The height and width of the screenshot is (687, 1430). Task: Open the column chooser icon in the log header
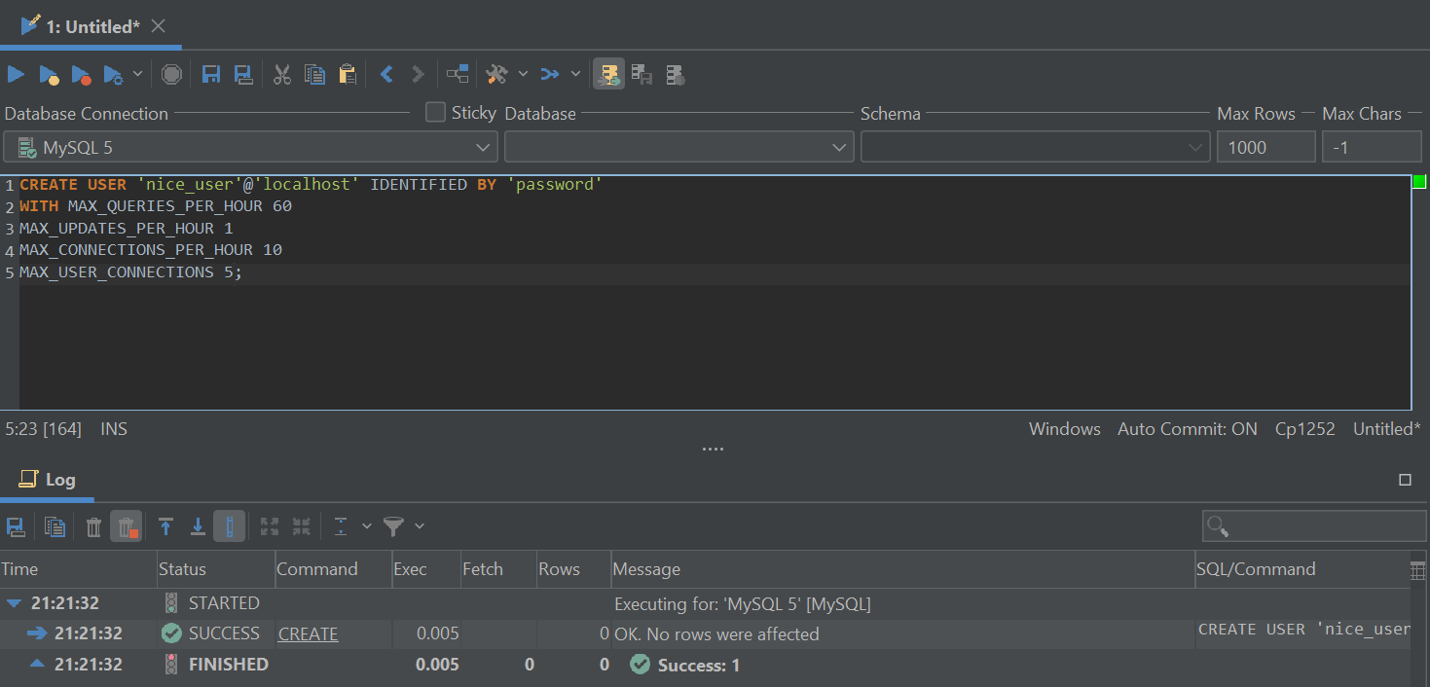(1418, 570)
